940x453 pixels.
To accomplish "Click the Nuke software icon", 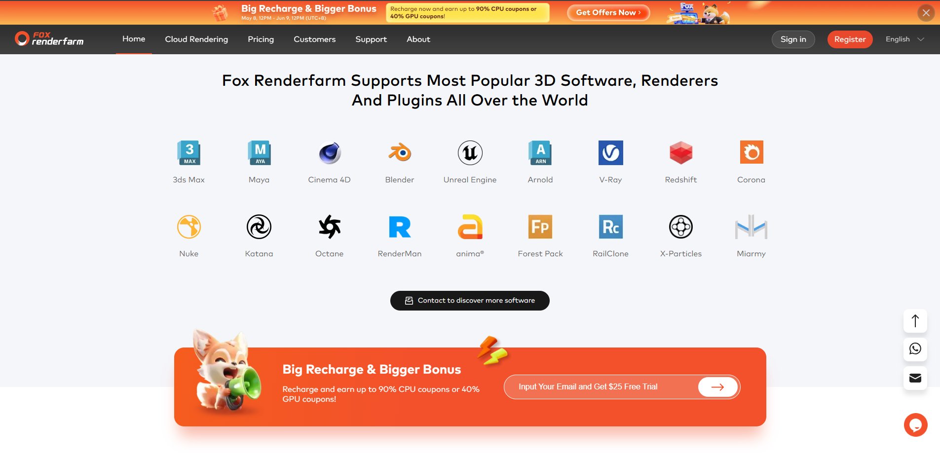I will pos(189,227).
